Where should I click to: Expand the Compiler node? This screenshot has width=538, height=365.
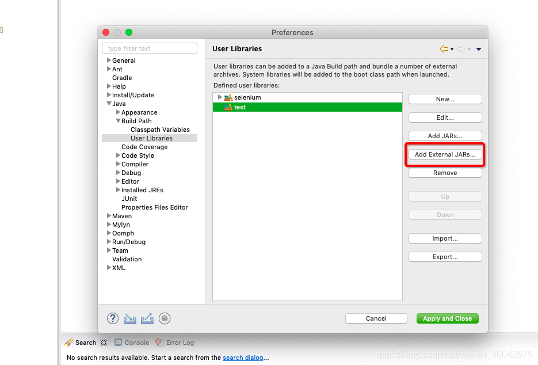118,164
